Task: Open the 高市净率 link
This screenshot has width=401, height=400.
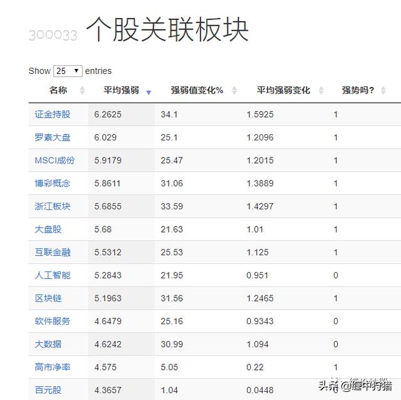Action: 53,367
